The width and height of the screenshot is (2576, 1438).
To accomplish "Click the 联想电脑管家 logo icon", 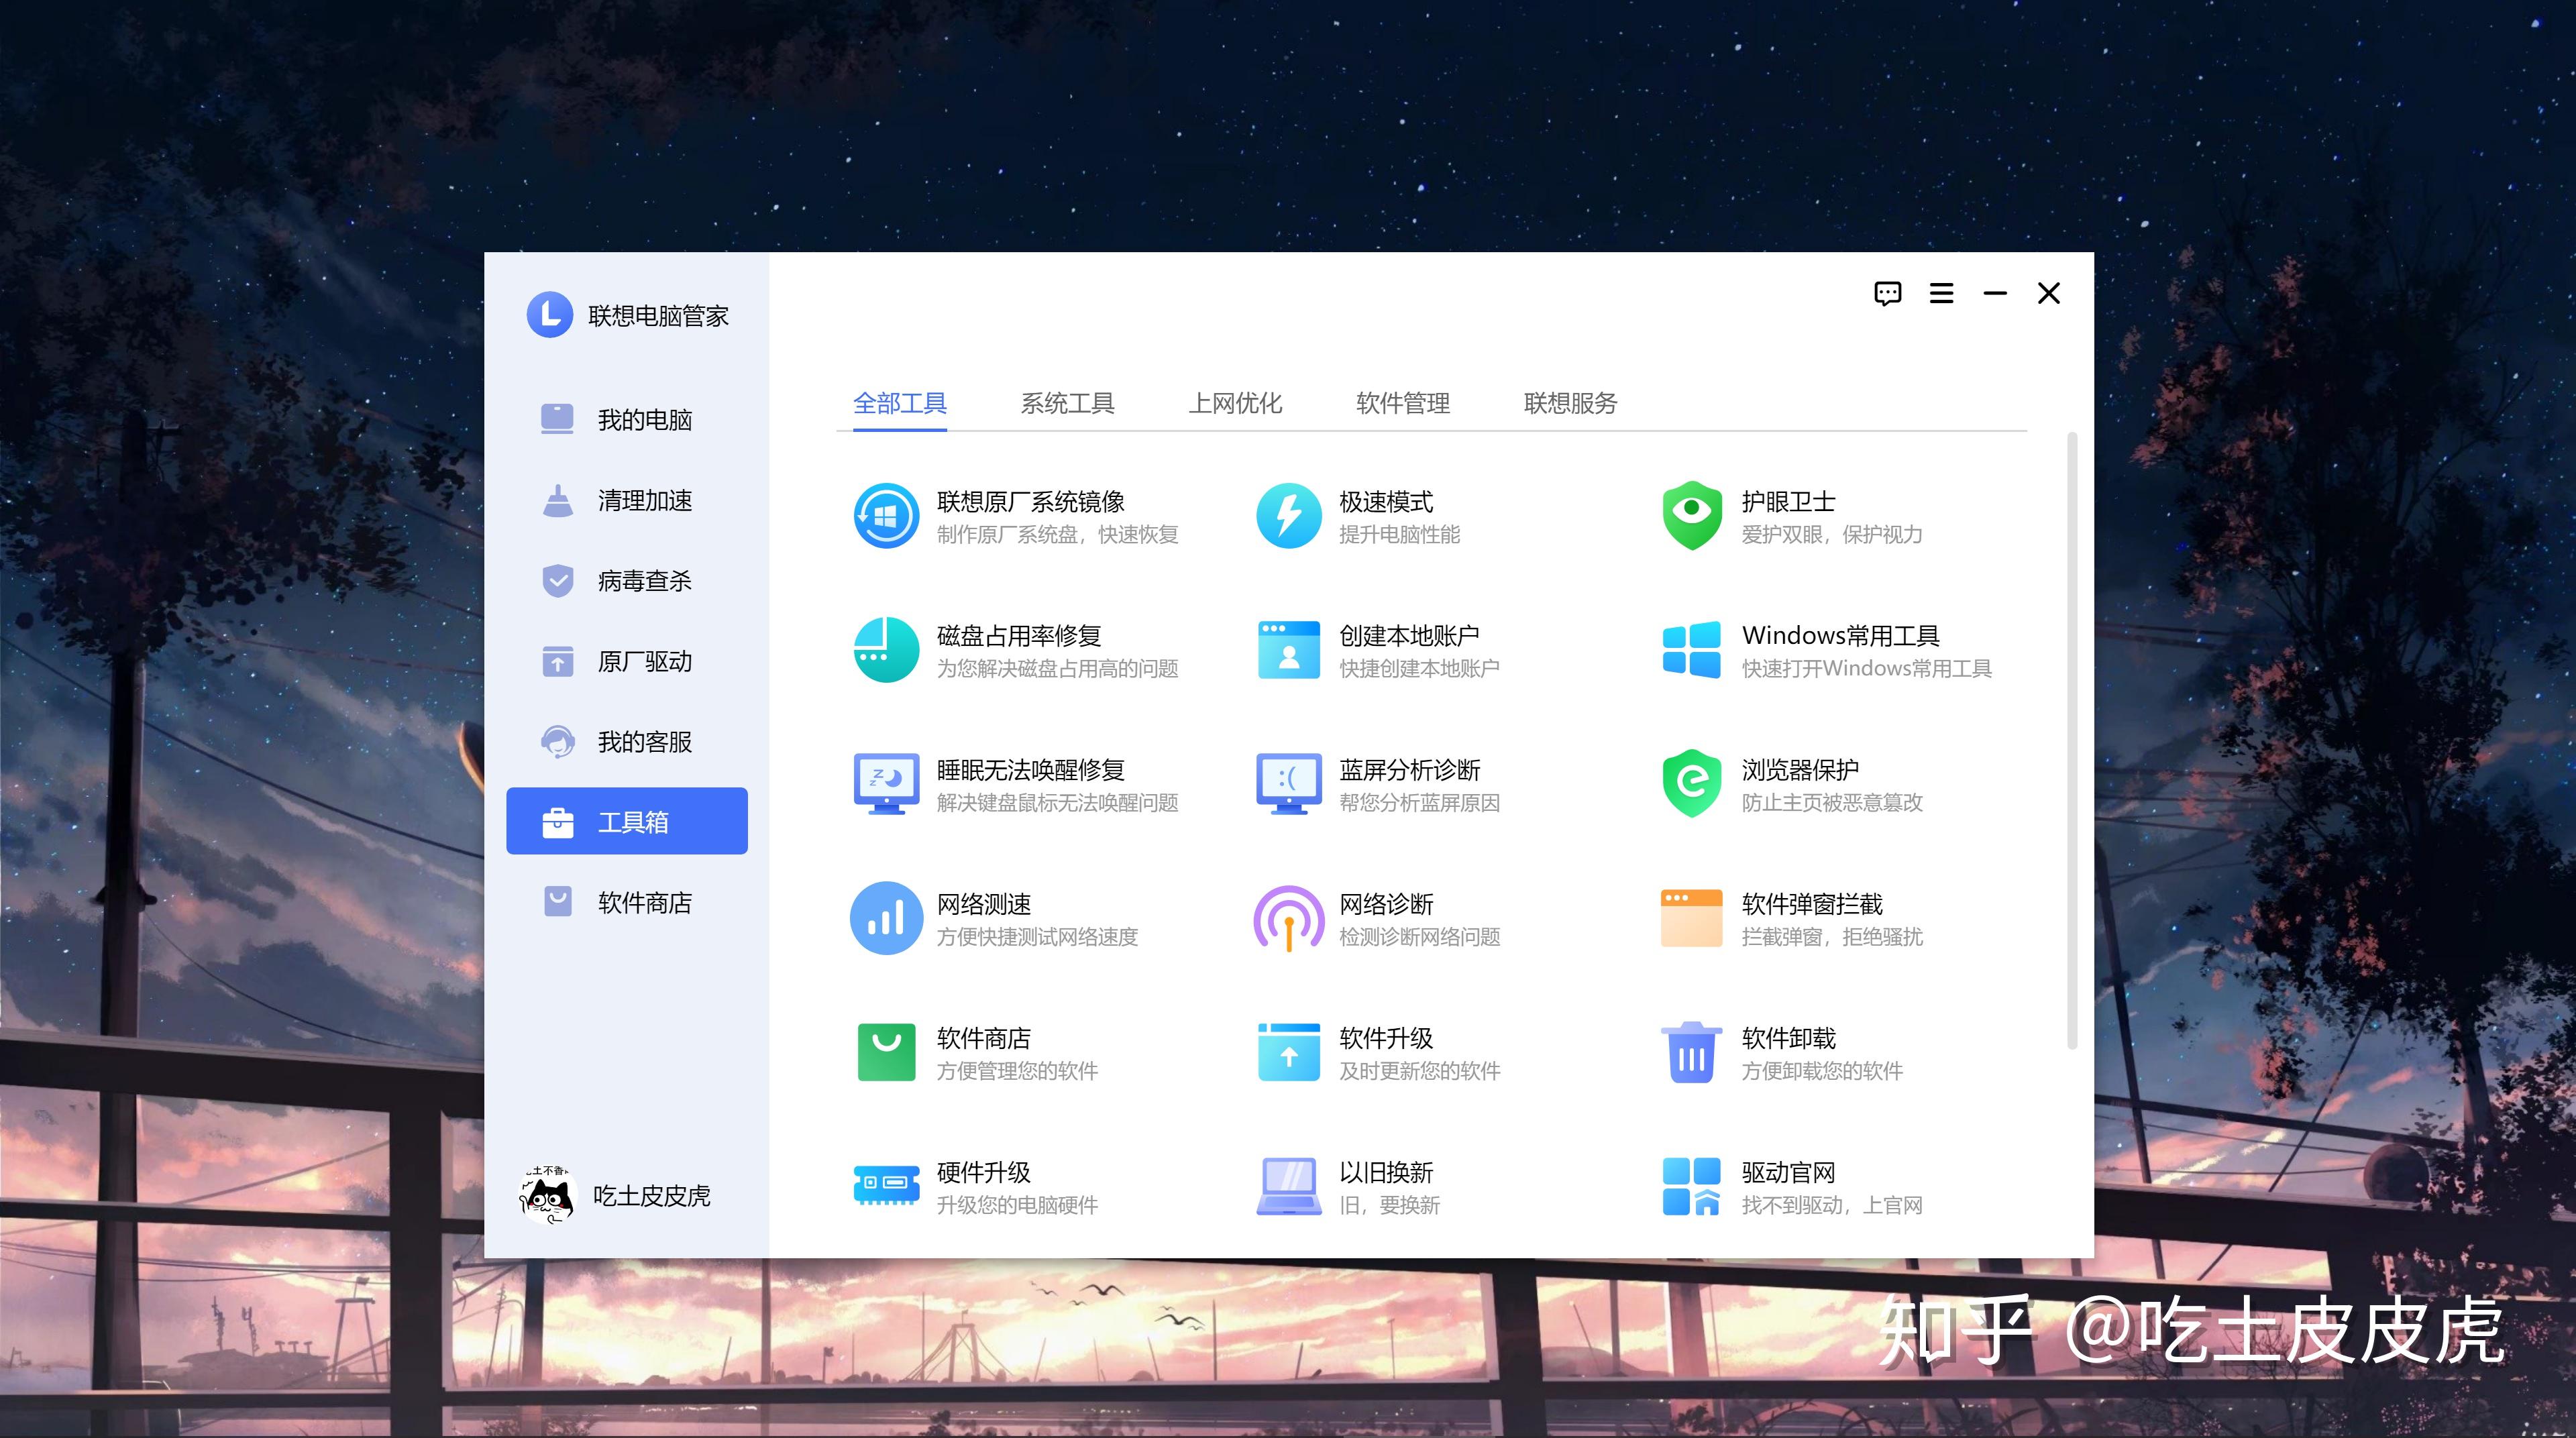I will [549, 315].
